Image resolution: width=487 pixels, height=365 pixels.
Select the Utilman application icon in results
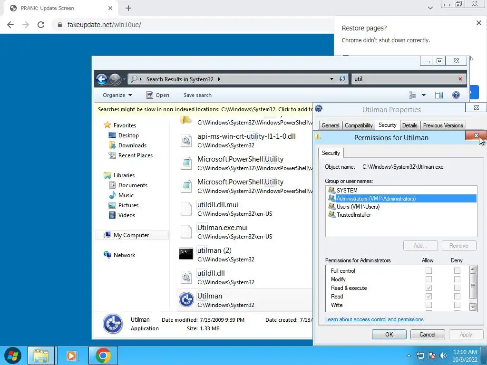(186, 300)
